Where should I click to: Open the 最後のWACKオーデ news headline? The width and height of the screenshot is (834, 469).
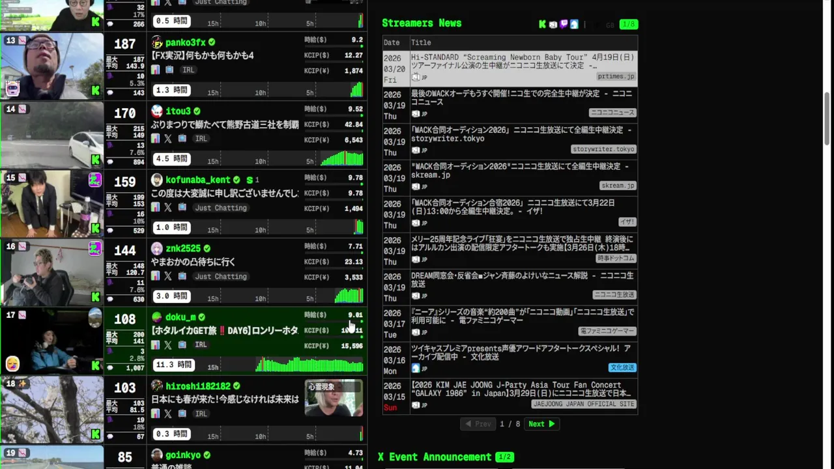point(521,98)
